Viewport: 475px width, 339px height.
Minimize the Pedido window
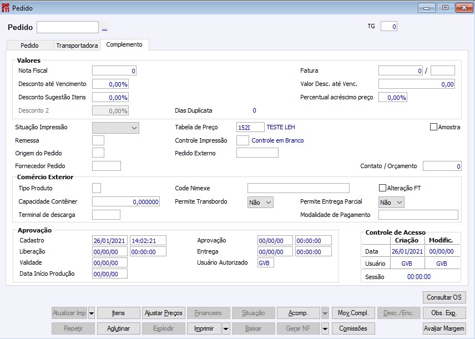[427, 8]
